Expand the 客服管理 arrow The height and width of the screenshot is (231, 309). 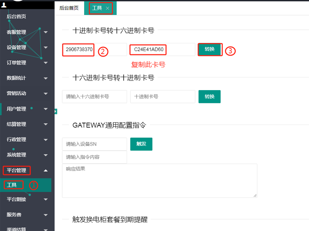tap(46, 32)
